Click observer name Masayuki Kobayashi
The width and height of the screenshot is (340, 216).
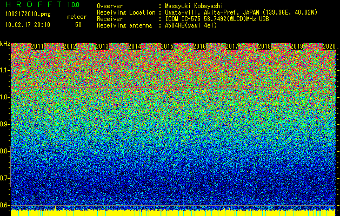pos(194,6)
